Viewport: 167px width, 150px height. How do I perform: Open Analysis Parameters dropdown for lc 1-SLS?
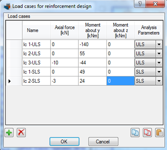coord(159,72)
